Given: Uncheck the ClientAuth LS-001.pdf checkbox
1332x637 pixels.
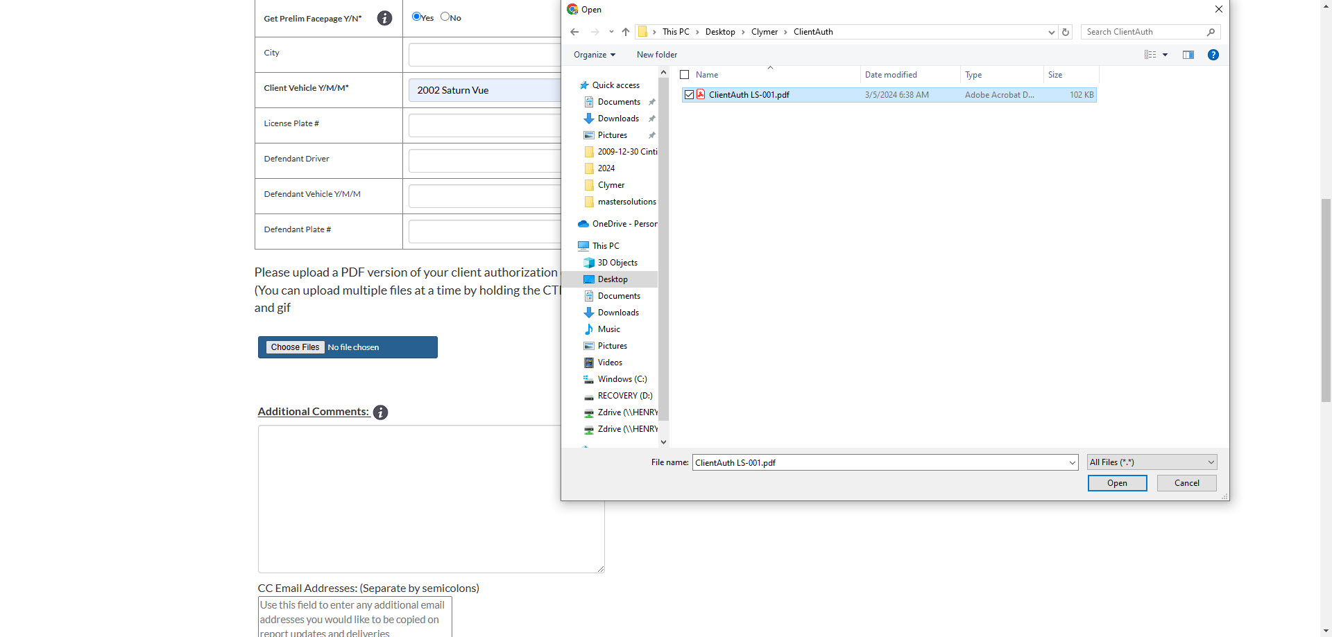Looking at the screenshot, I should coord(689,95).
